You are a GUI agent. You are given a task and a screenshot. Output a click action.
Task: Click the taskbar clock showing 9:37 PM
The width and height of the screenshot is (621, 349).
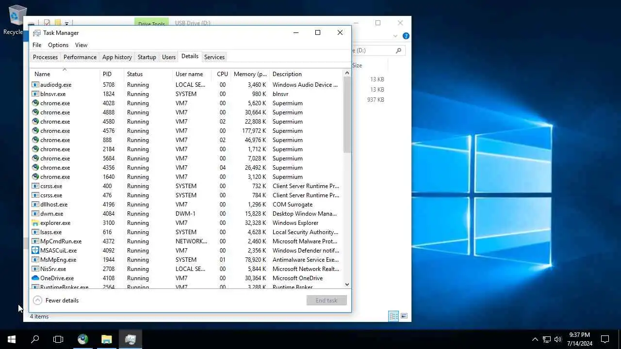[579, 339]
